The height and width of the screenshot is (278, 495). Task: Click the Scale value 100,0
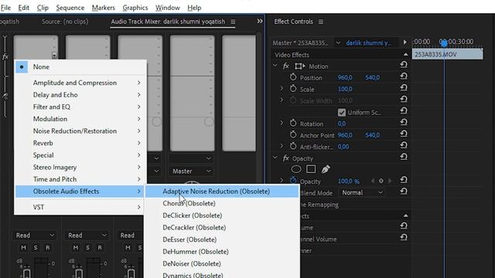pos(345,90)
